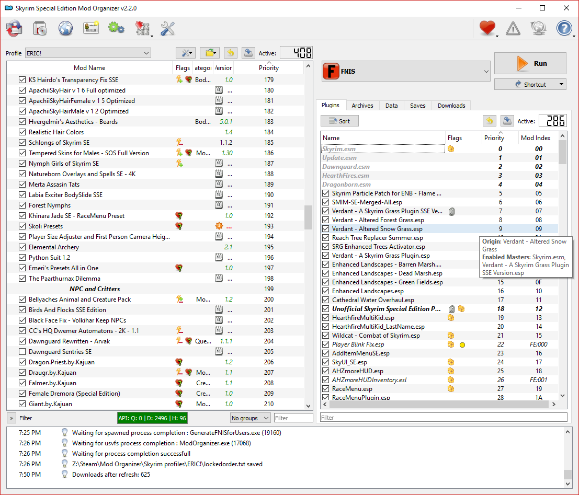579x495 pixels.
Task: Sort plugins by Mod Index header
Action: coord(536,137)
